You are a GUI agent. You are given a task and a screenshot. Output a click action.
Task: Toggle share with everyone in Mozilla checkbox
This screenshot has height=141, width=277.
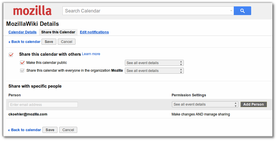tap(22, 70)
